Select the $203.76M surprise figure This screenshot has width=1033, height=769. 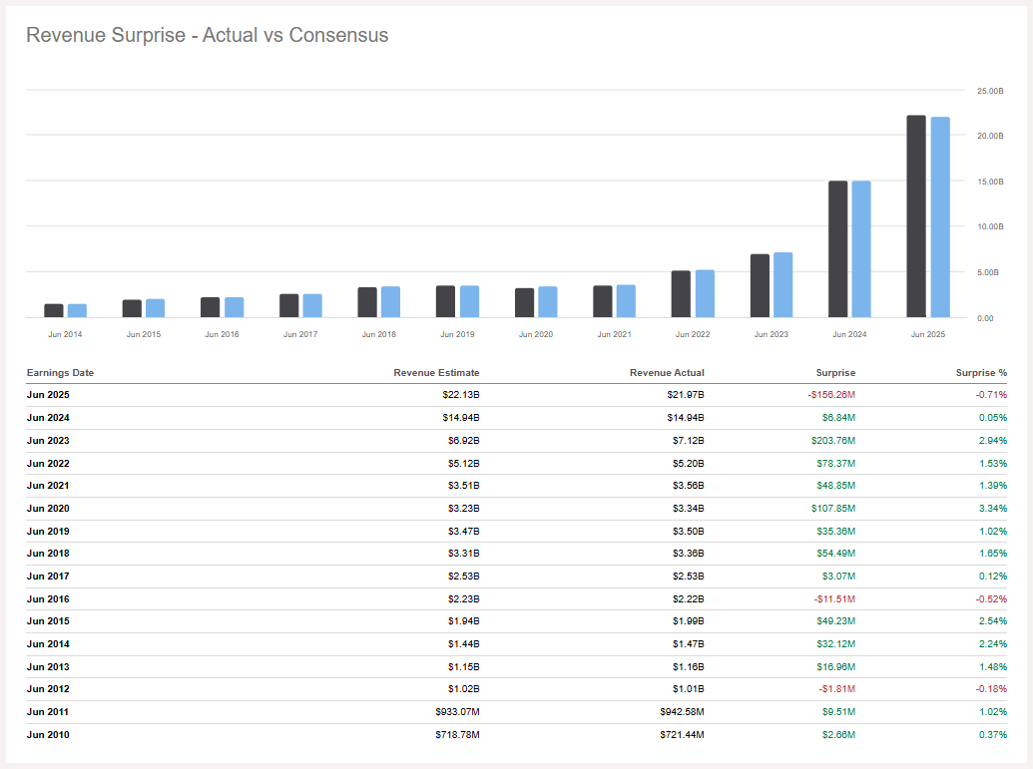[834, 440]
